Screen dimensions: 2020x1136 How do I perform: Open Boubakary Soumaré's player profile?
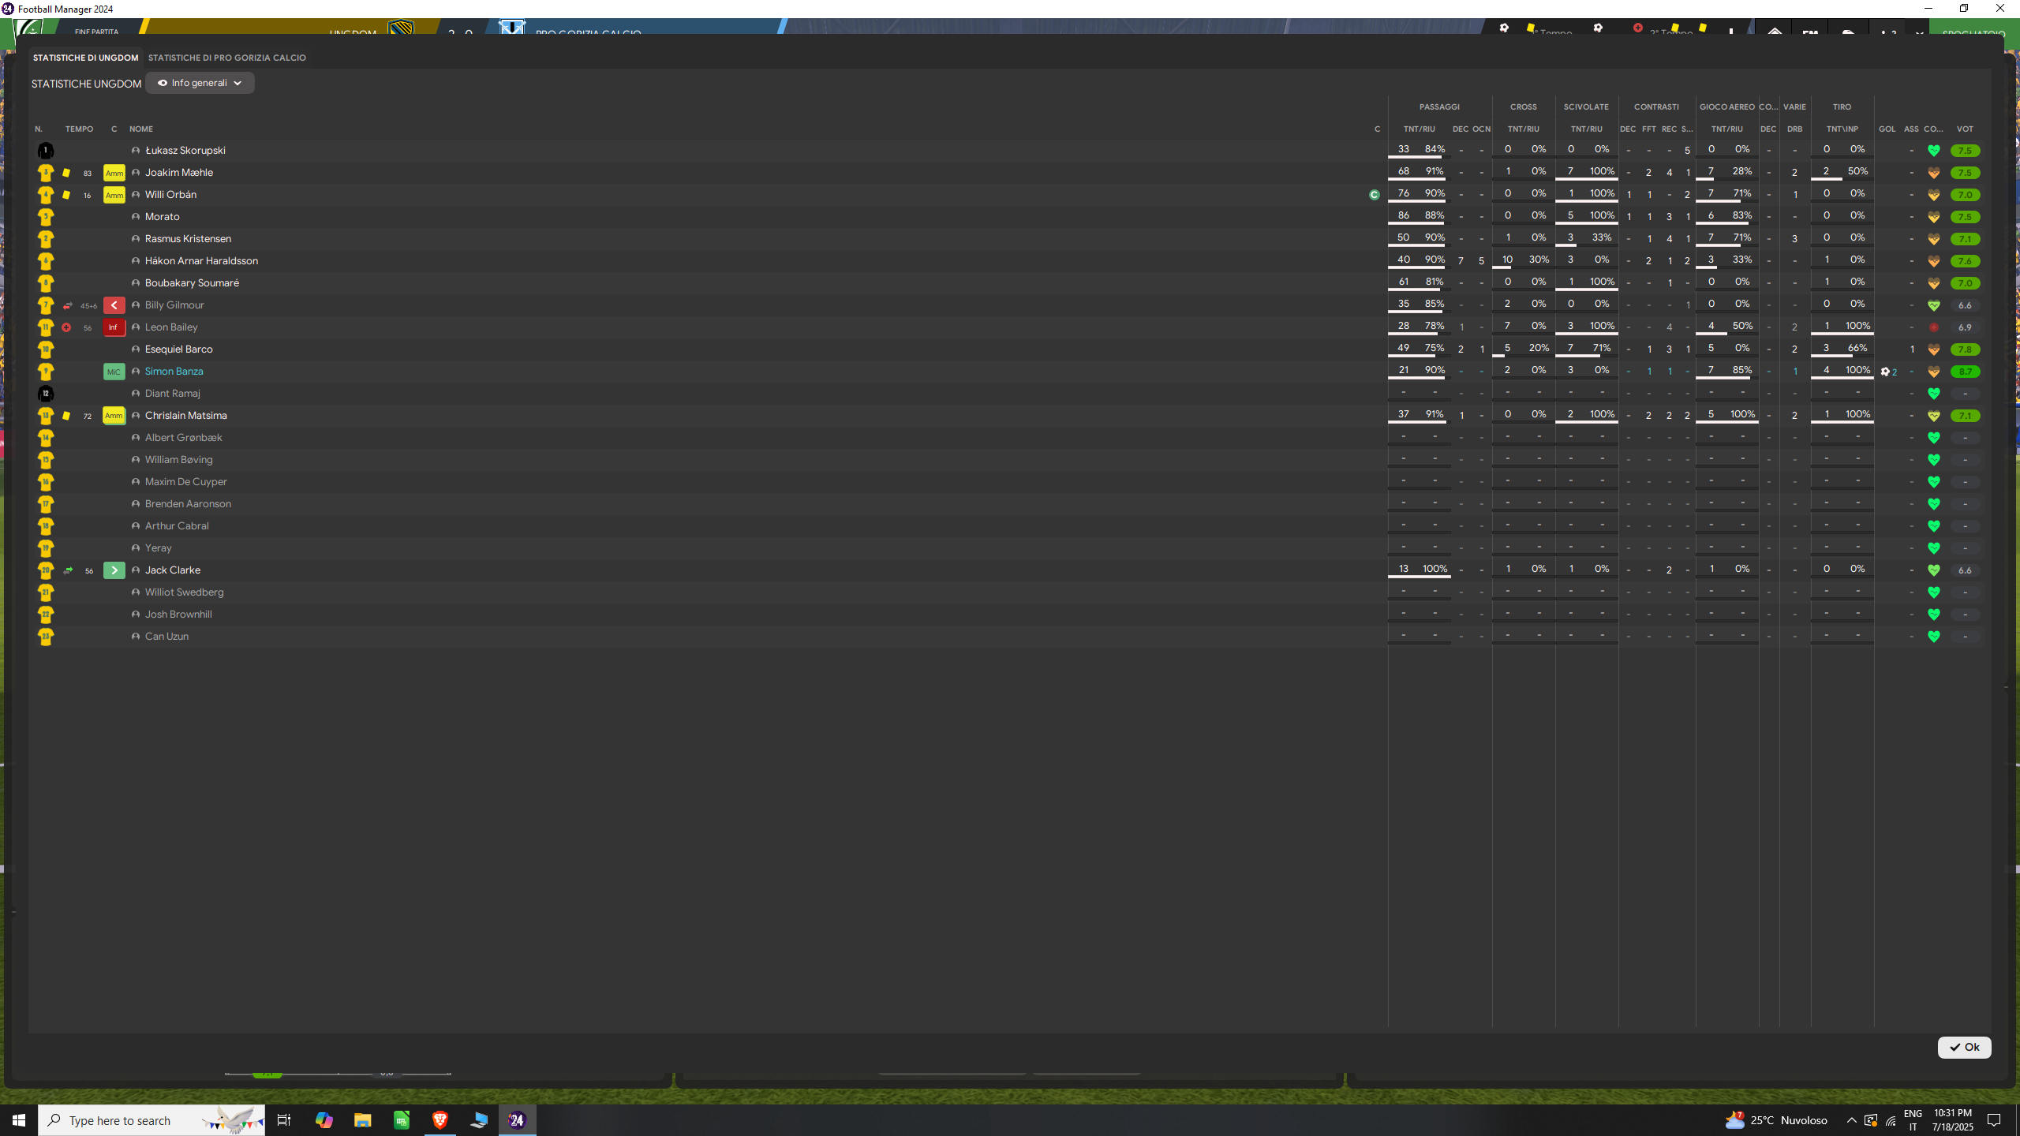tap(192, 282)
